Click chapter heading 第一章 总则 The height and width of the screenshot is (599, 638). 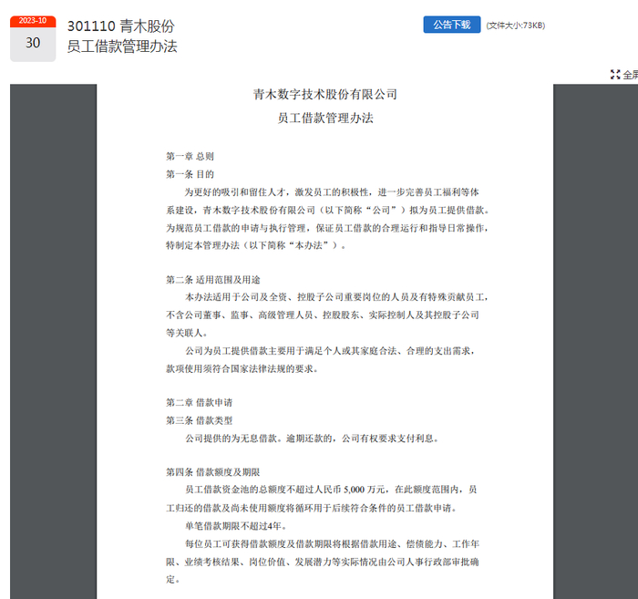190,156
